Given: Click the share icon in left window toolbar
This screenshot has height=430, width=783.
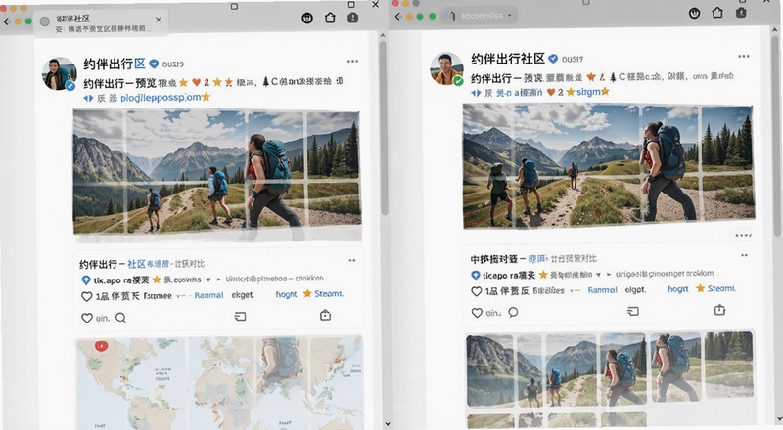Looking at the screenshot, I should [330, 18].
